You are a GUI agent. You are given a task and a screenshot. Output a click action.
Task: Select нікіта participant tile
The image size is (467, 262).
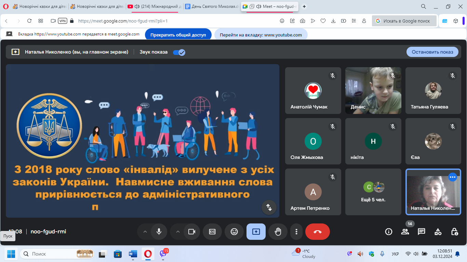[x=373, y=141]
